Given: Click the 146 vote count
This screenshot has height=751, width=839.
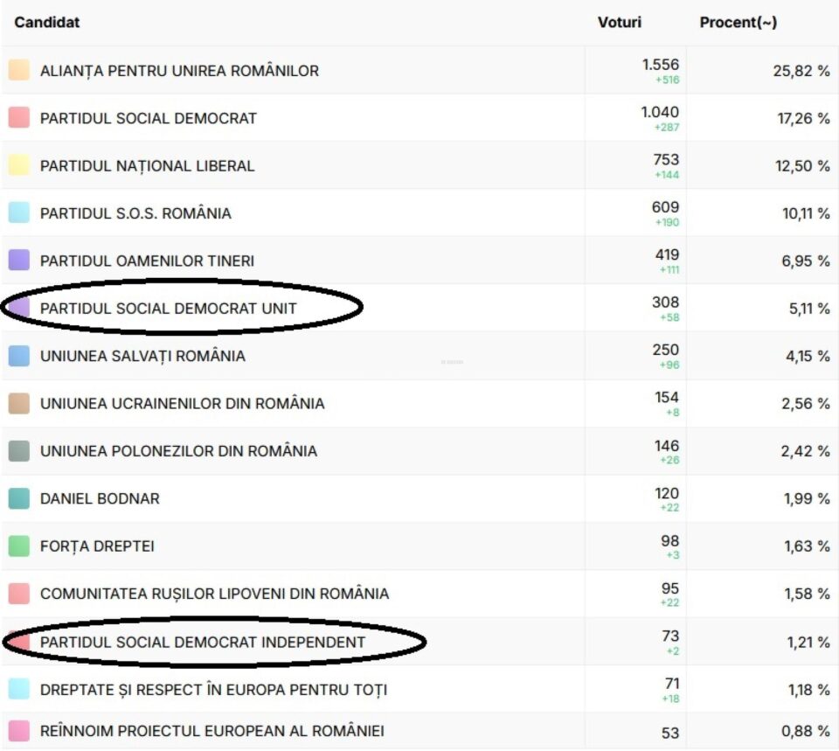Looking at the screenshot, I should pos(666,447).
